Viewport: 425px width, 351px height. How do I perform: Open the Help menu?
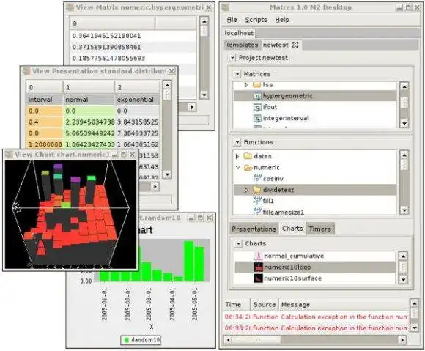point(282,20)
